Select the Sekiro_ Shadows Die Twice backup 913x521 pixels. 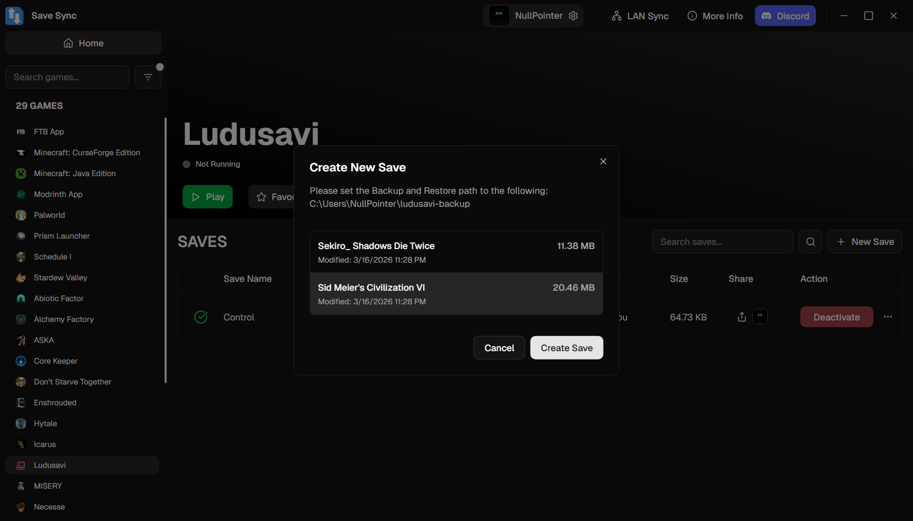coord(456,252)
